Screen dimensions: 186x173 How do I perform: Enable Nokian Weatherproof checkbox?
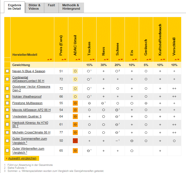[7, 96]
